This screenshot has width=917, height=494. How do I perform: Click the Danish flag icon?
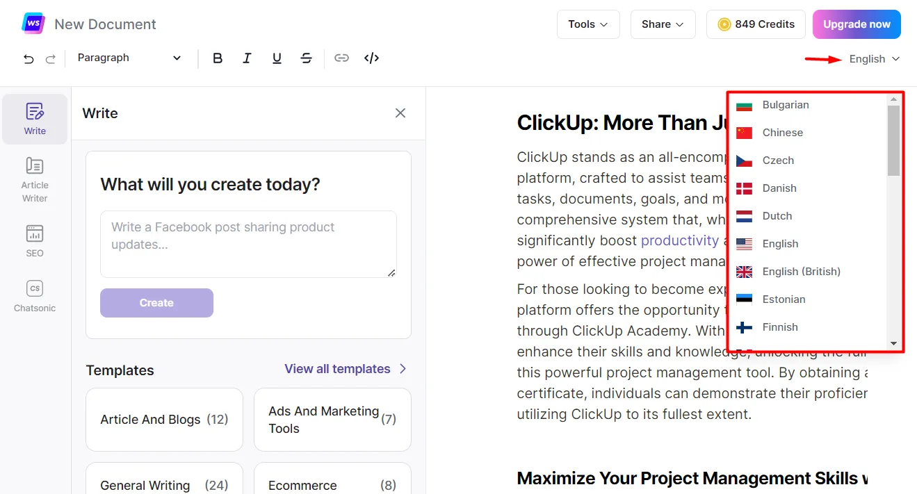tap(744, 188)
